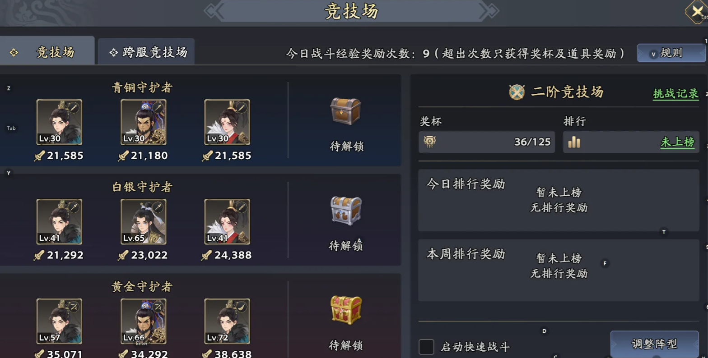
Task: Close the arena window with X
Action: (697, 11)
